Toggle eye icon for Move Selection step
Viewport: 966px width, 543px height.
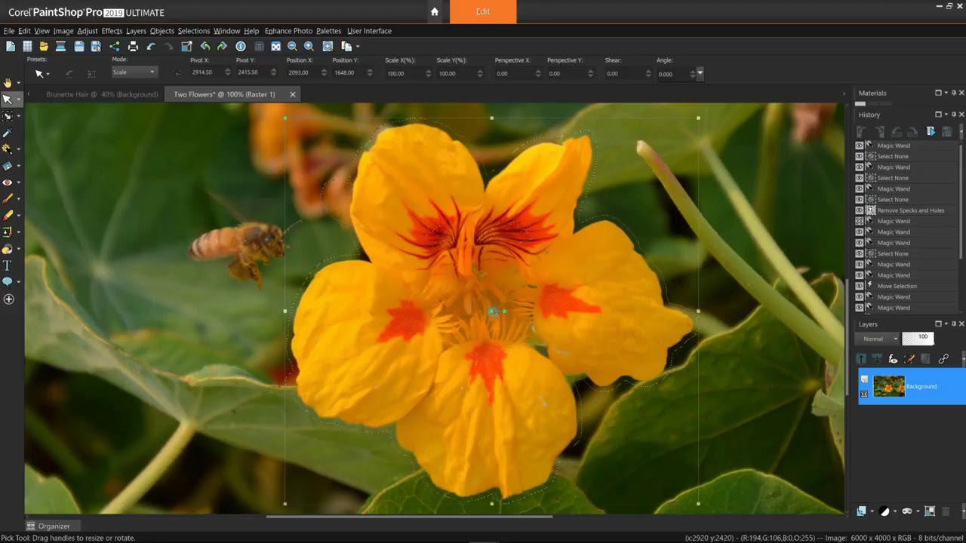(x=859, y=287)
